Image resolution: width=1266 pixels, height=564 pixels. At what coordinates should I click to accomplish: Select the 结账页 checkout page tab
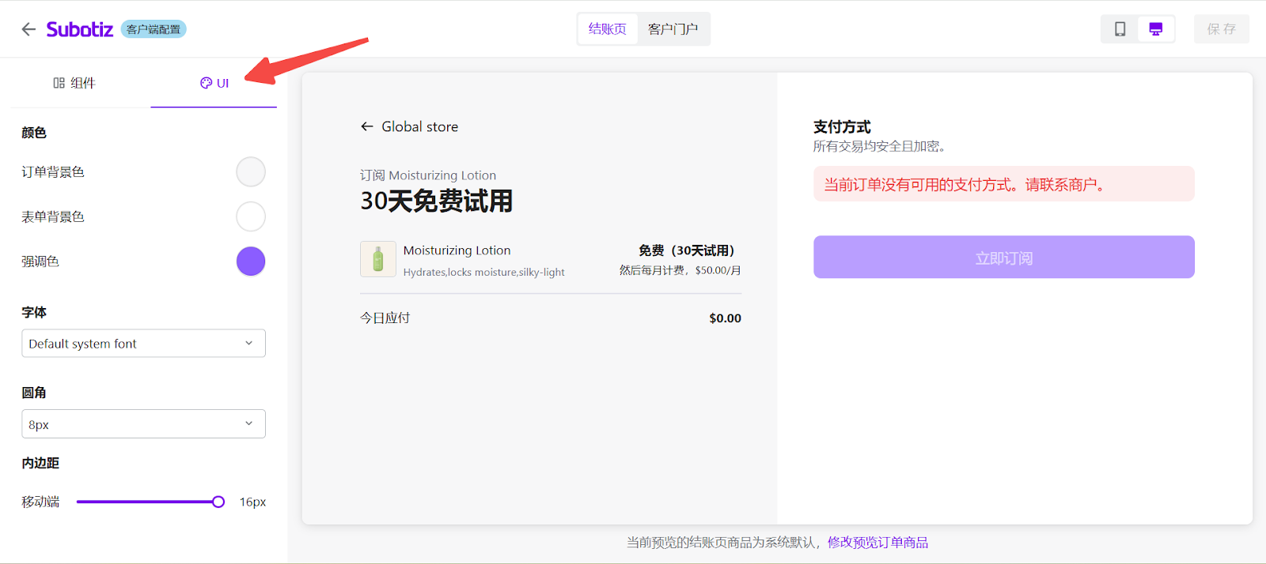click(607, 29)
